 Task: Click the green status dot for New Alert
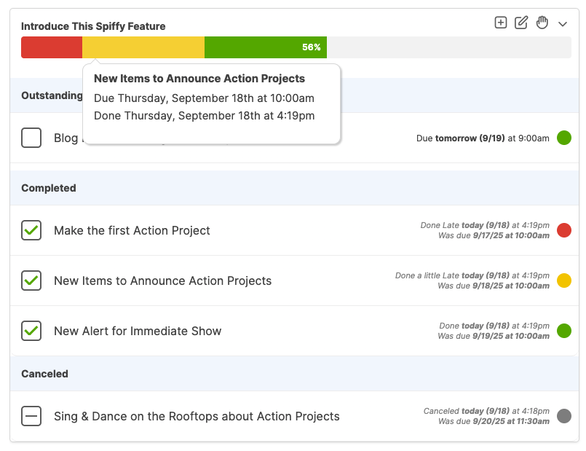pyautogui.click(x=563, y=332)
